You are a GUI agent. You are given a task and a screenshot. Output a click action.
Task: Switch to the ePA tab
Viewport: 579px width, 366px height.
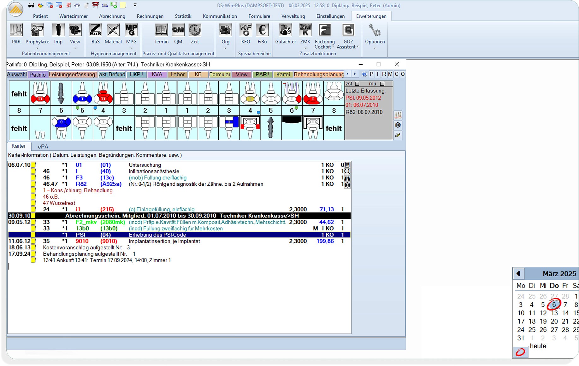pos(43,147)
